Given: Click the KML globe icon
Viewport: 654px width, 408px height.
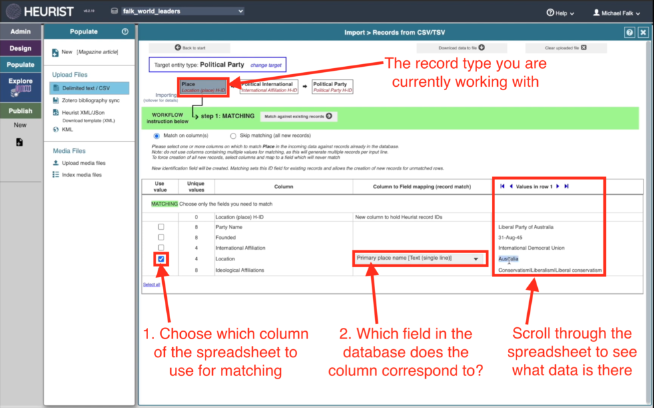Looking at the screenshot, I should point(55,130).
